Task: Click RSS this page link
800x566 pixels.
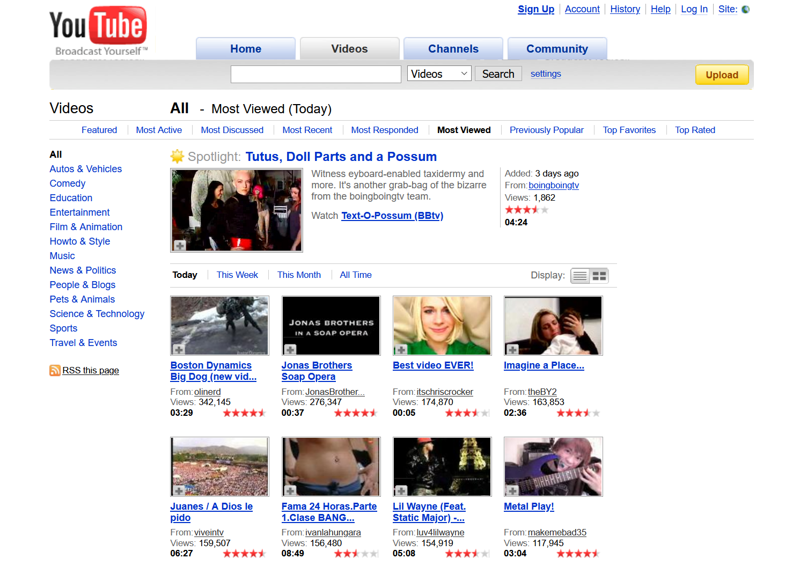Action: tap(91, 370)
